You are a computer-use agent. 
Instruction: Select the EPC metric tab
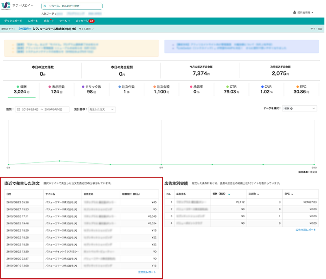click(x=301, y=89)
